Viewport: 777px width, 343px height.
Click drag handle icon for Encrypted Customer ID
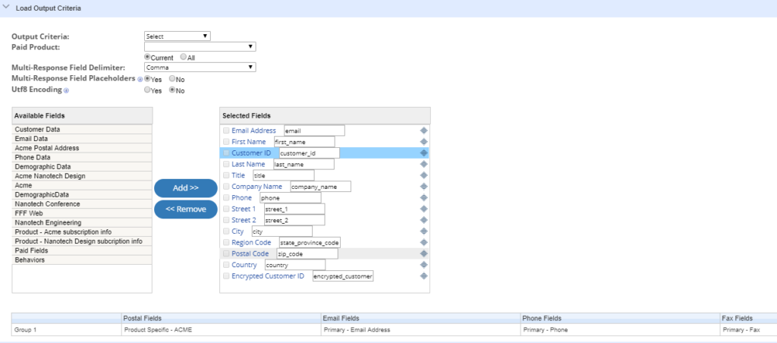(424, 276)
